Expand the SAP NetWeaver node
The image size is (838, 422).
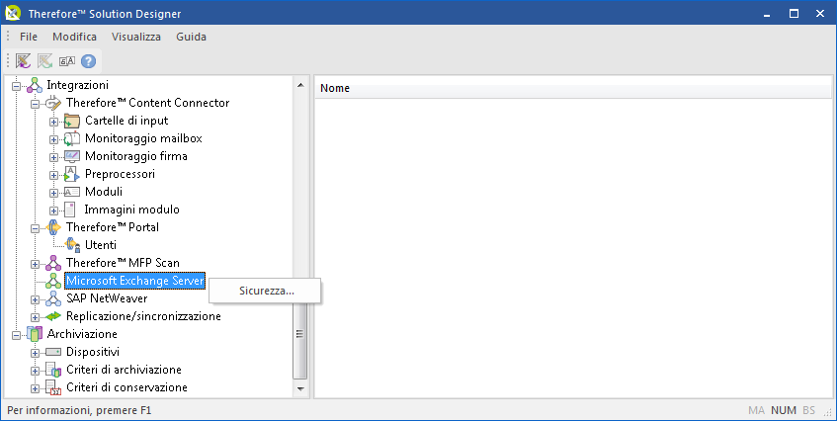36,298
